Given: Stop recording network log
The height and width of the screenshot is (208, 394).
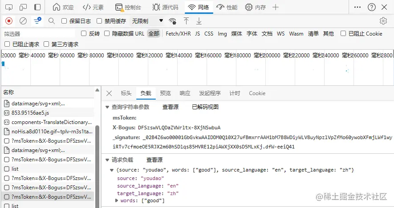Looking at the screenshot, I should pyautogui.click(x=9, y=21).
